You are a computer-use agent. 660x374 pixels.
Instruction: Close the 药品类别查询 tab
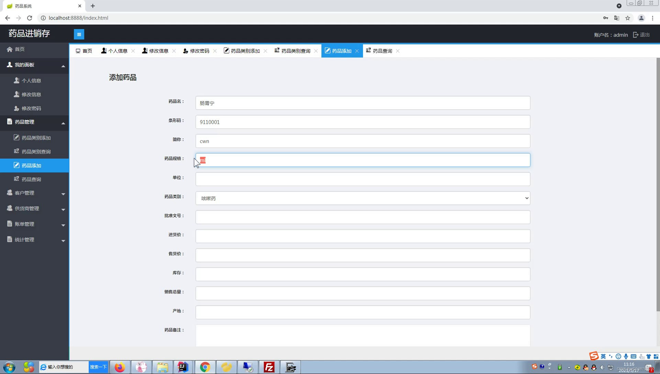pyautogui.click(x=316, y=51)
